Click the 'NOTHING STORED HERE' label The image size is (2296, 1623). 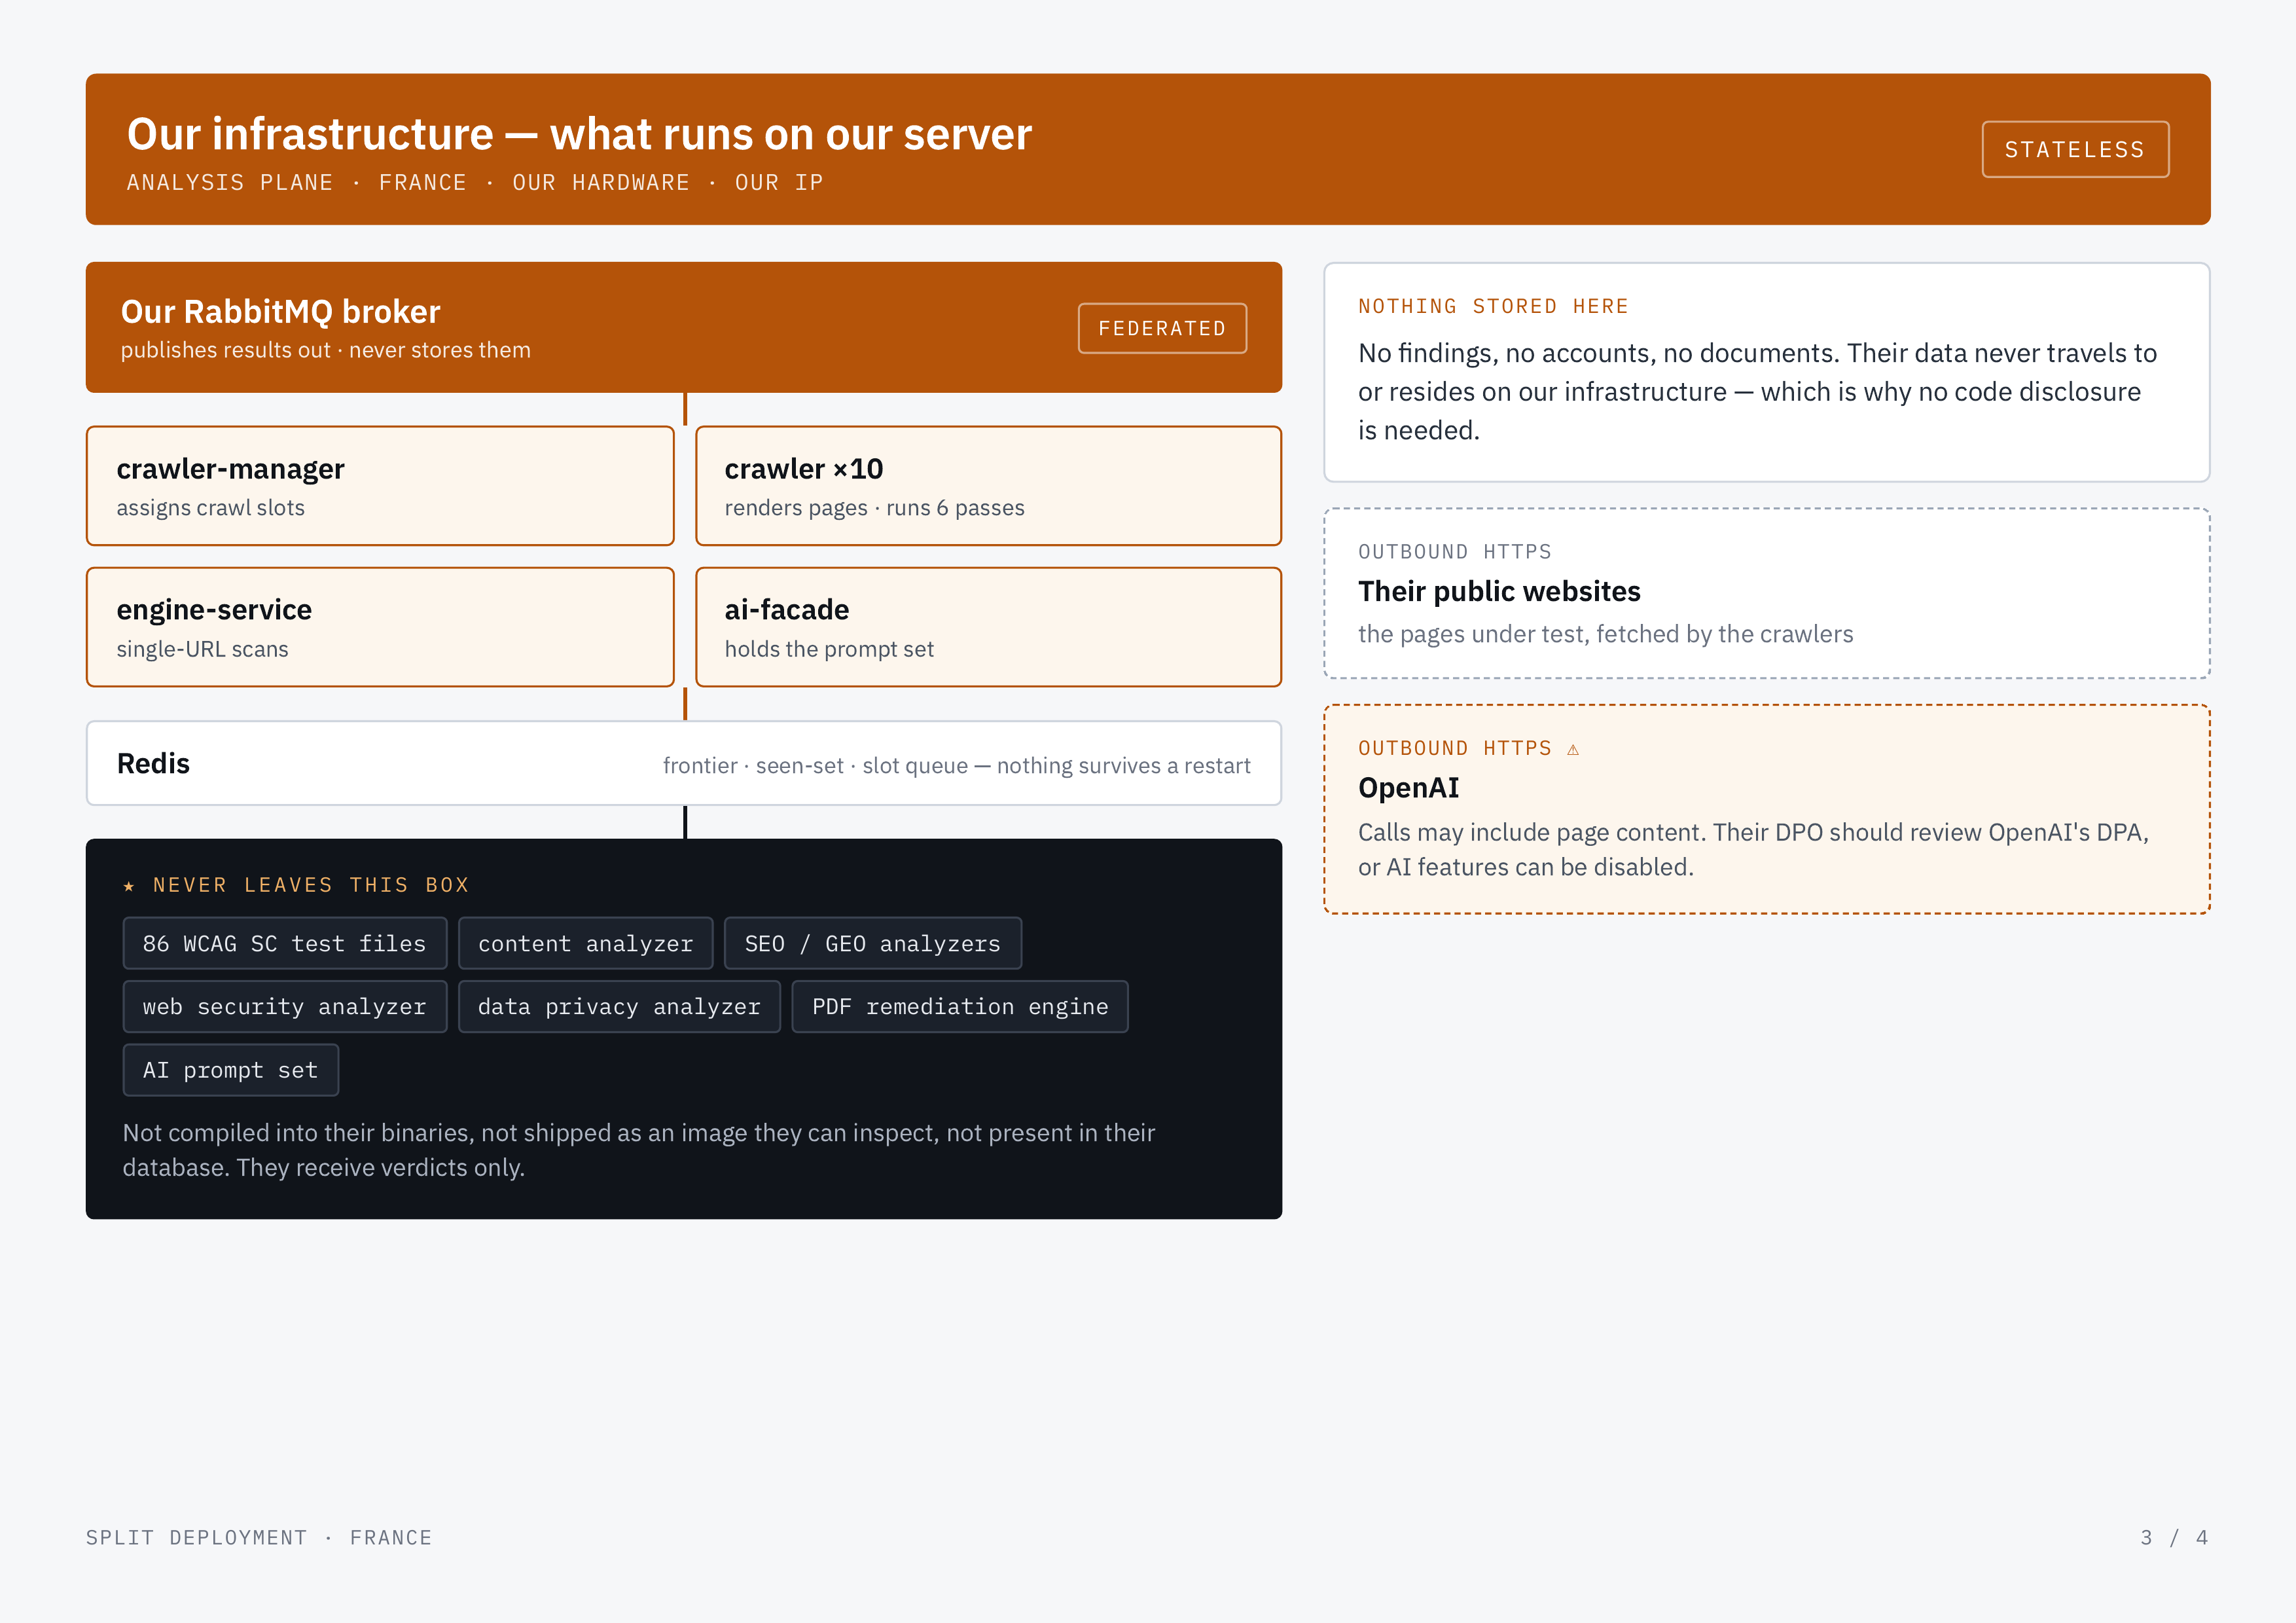pos(1493,307)
